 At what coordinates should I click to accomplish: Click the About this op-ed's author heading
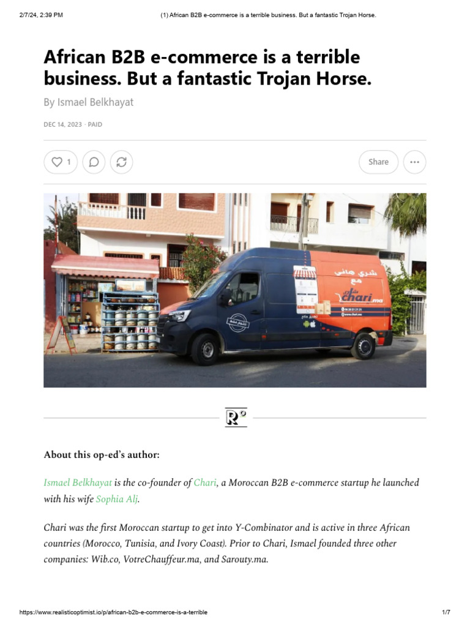102,455
